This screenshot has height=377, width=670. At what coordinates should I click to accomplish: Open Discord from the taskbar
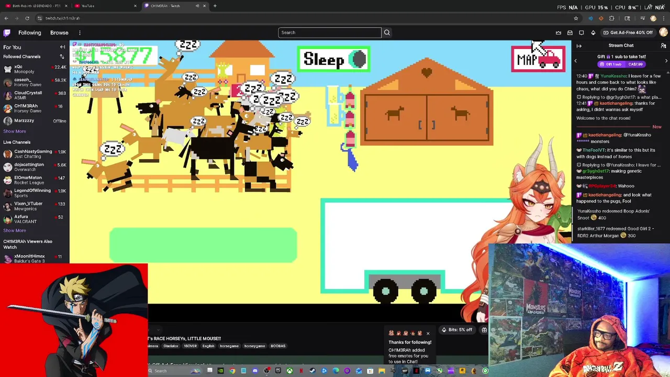[255, 371]
